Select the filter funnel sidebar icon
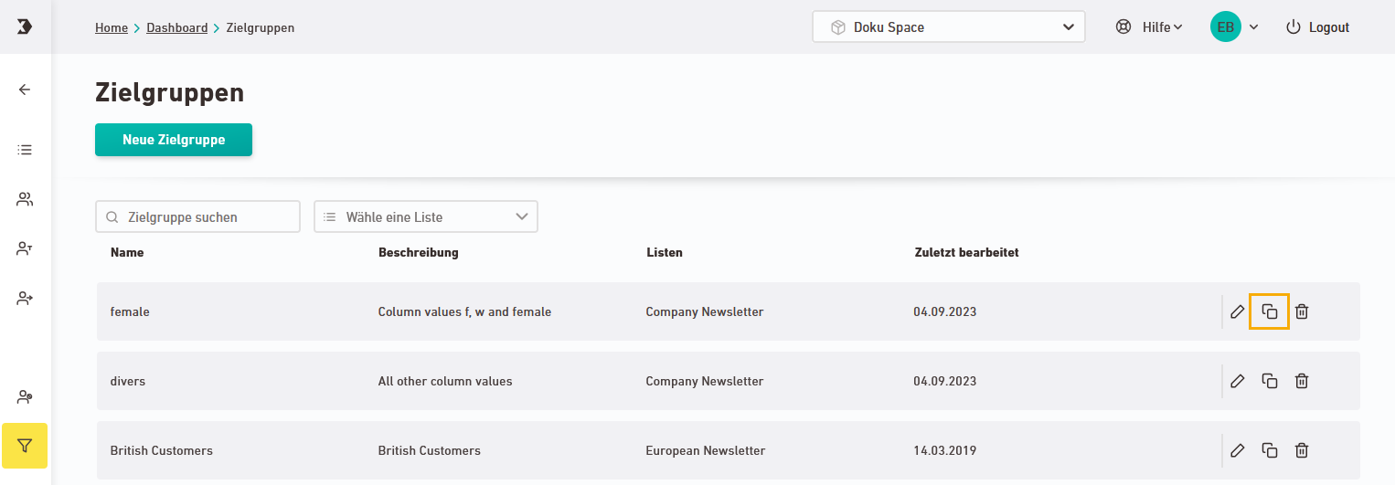1395x485 pixels. click(25, 447)
